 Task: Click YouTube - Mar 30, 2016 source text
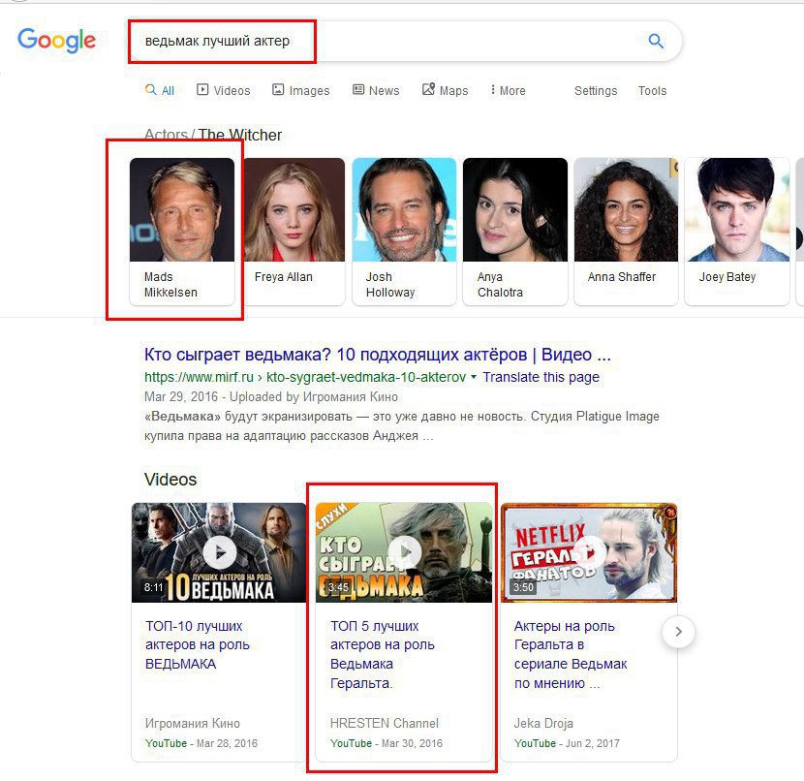387,743
